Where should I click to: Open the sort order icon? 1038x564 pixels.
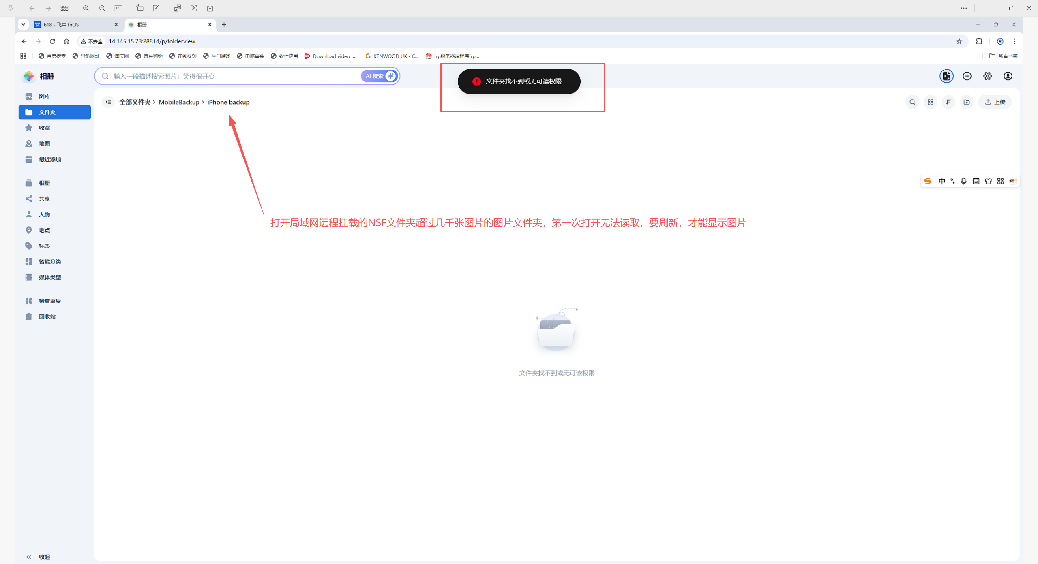coord(948,102)
